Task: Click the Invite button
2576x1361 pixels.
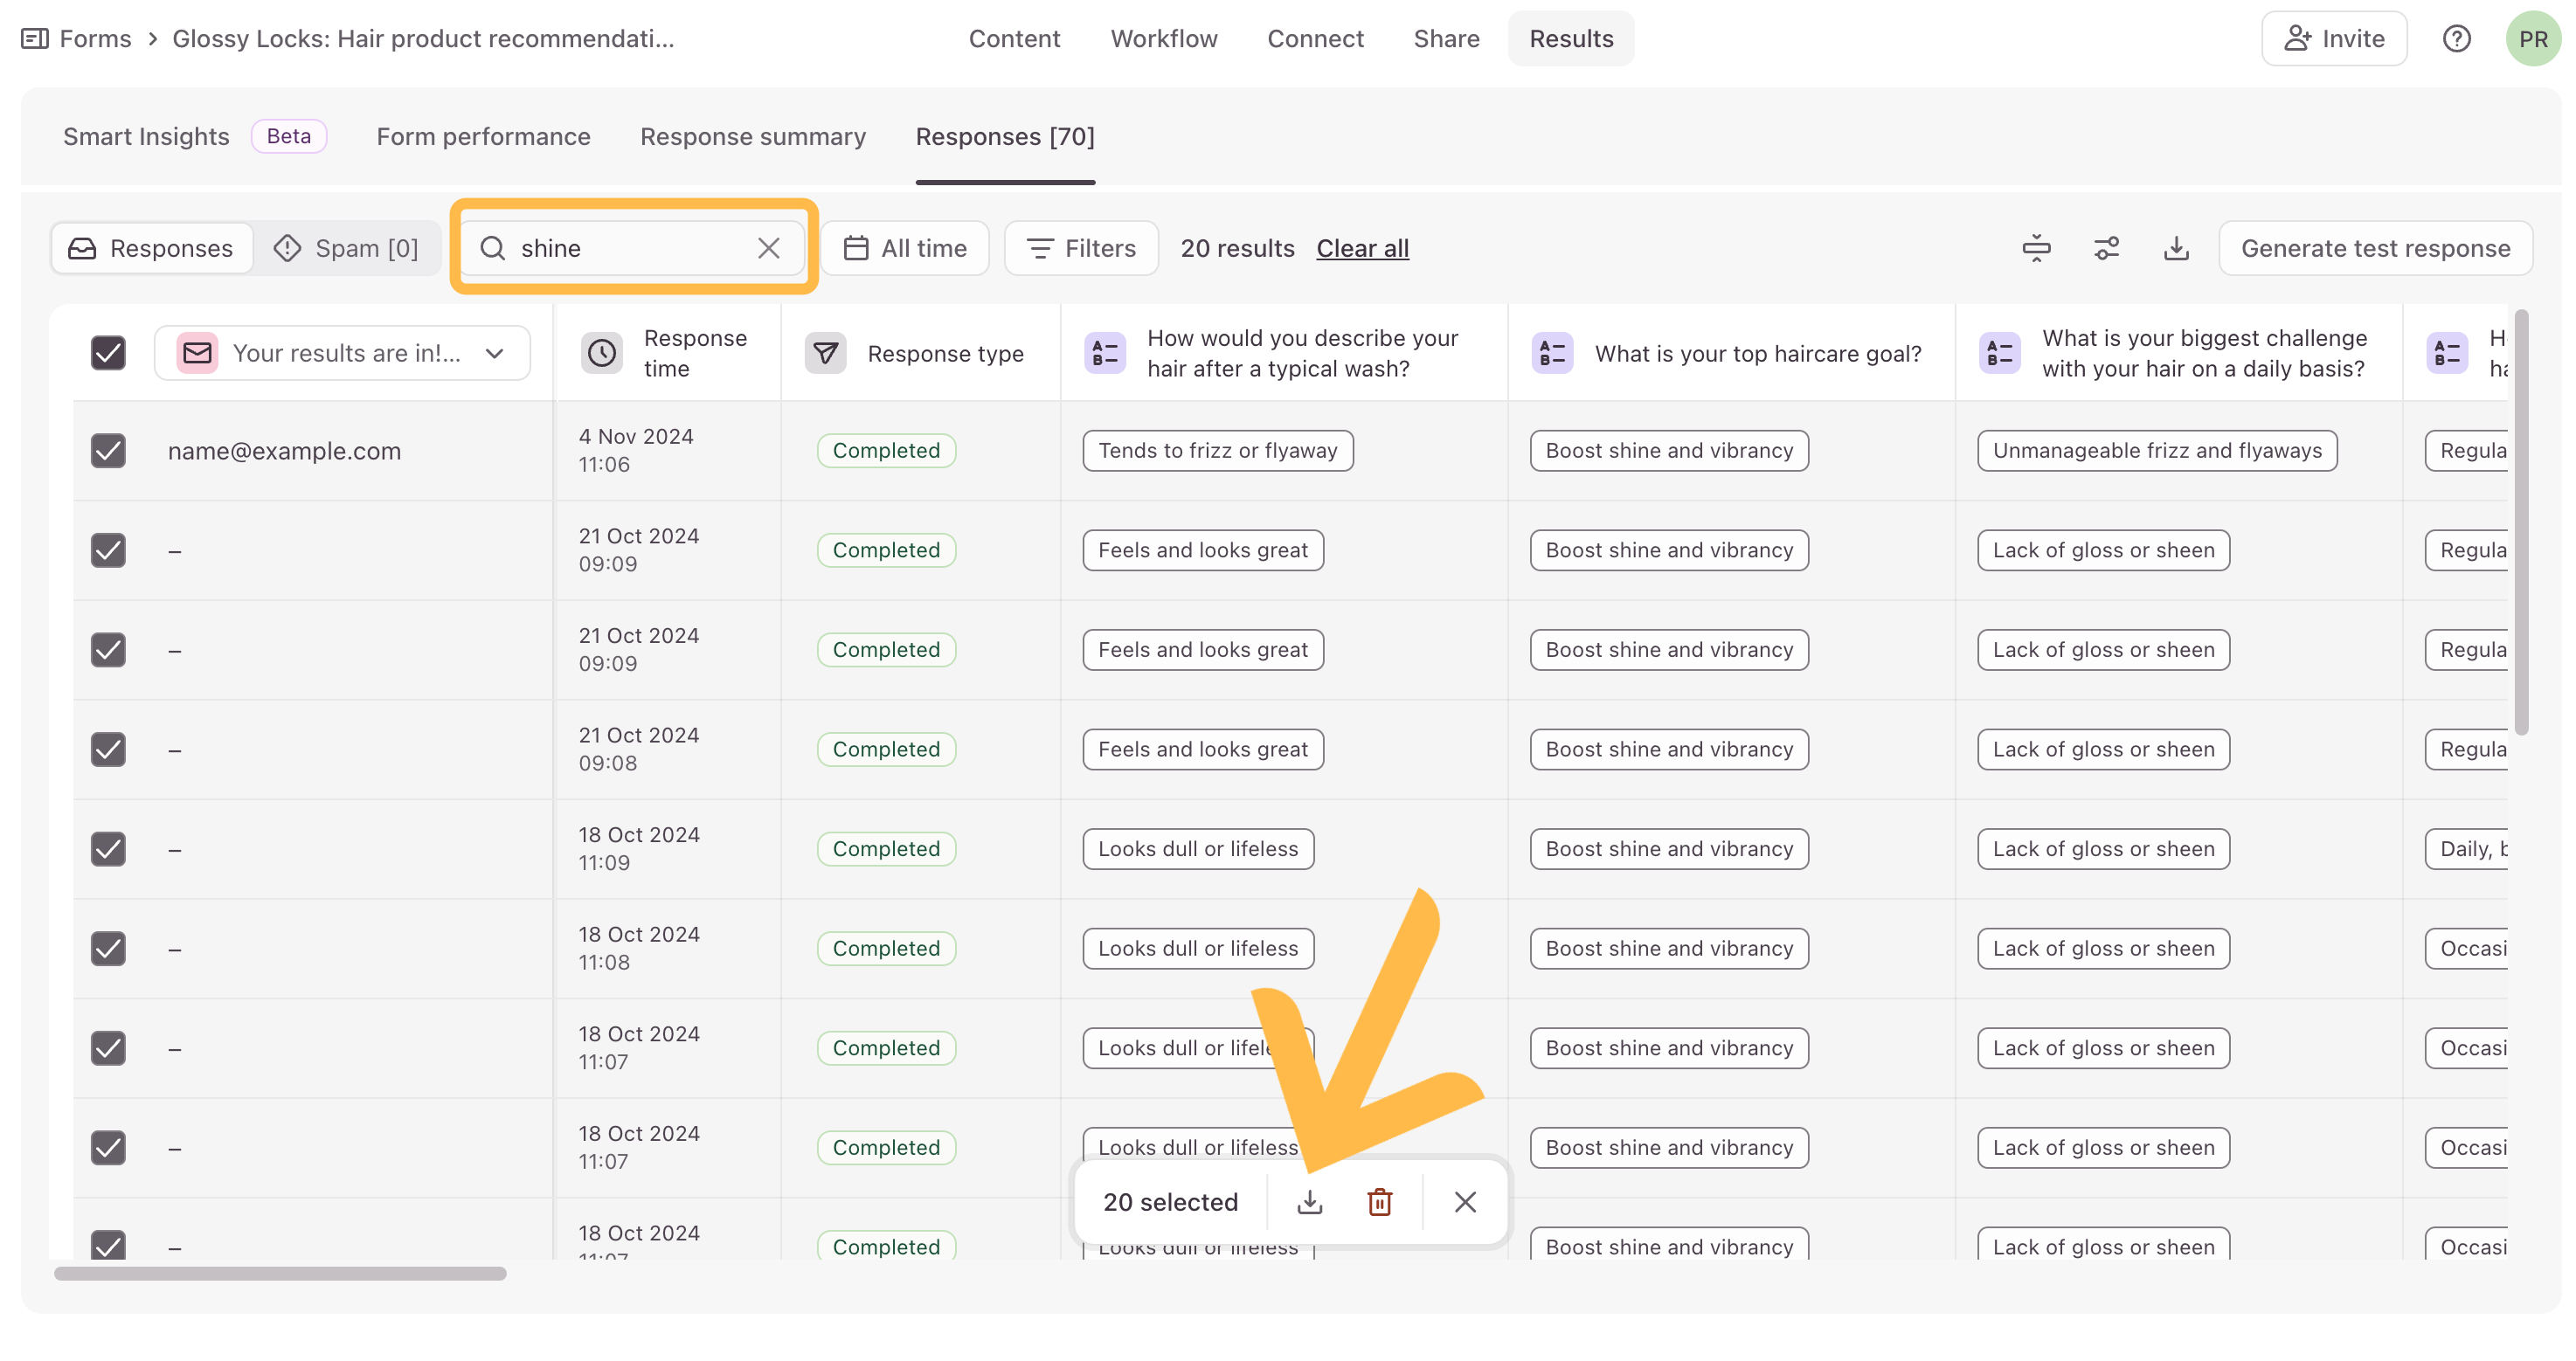Action: (x=2334, y=39)
